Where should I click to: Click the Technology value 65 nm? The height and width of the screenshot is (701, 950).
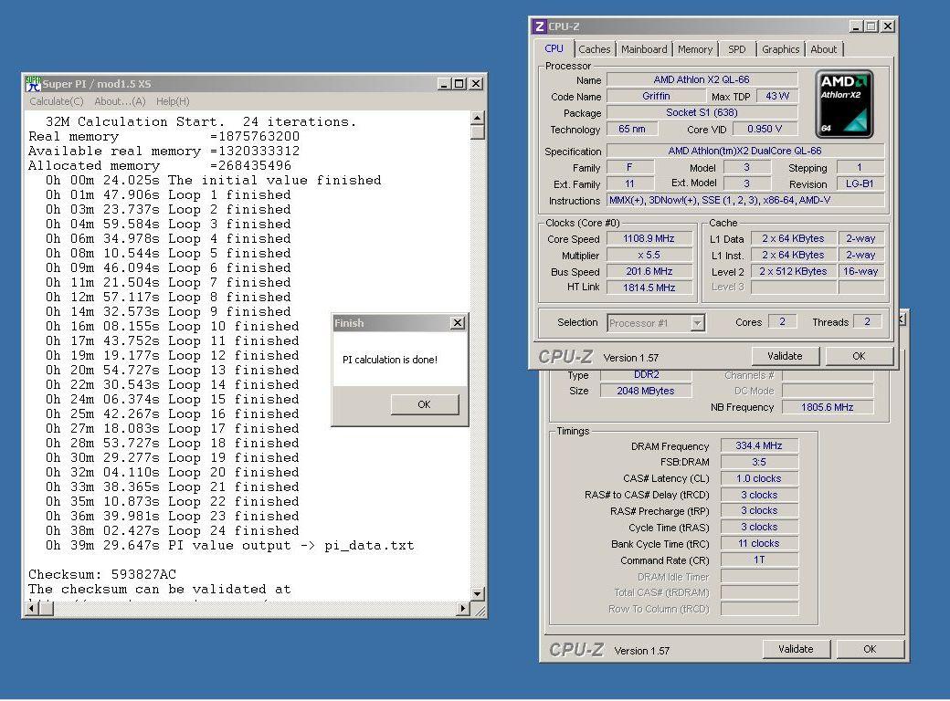(x=632, y=129)
